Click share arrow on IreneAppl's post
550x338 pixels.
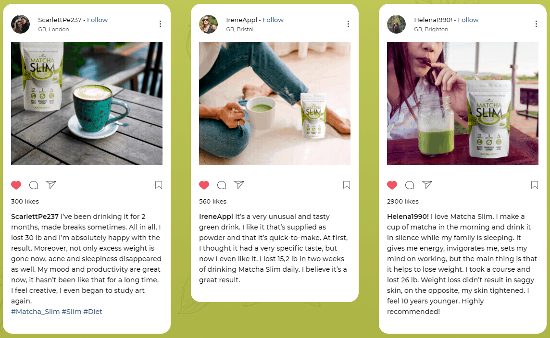pos(239,184)
